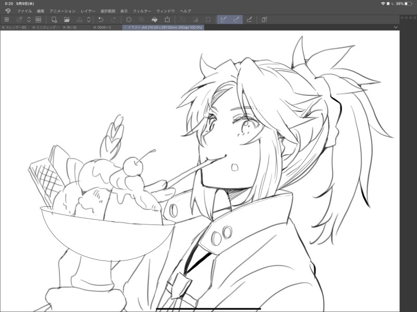
Task: Open the アニメーション menu
Action: 63,11
